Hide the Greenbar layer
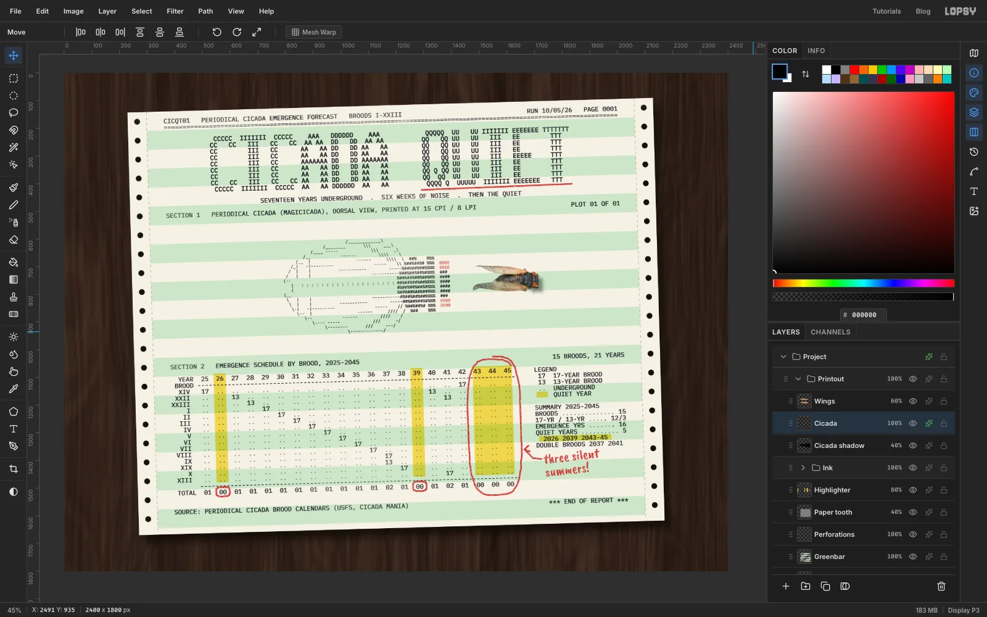The image size is (987, 617). click(x=913, y=557)
